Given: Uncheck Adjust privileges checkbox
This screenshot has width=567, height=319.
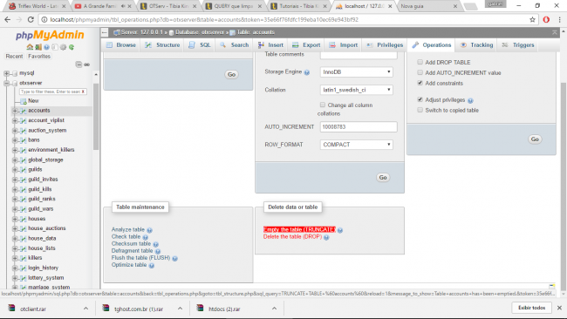Looking at the screenshot, I should coord(420,99).
